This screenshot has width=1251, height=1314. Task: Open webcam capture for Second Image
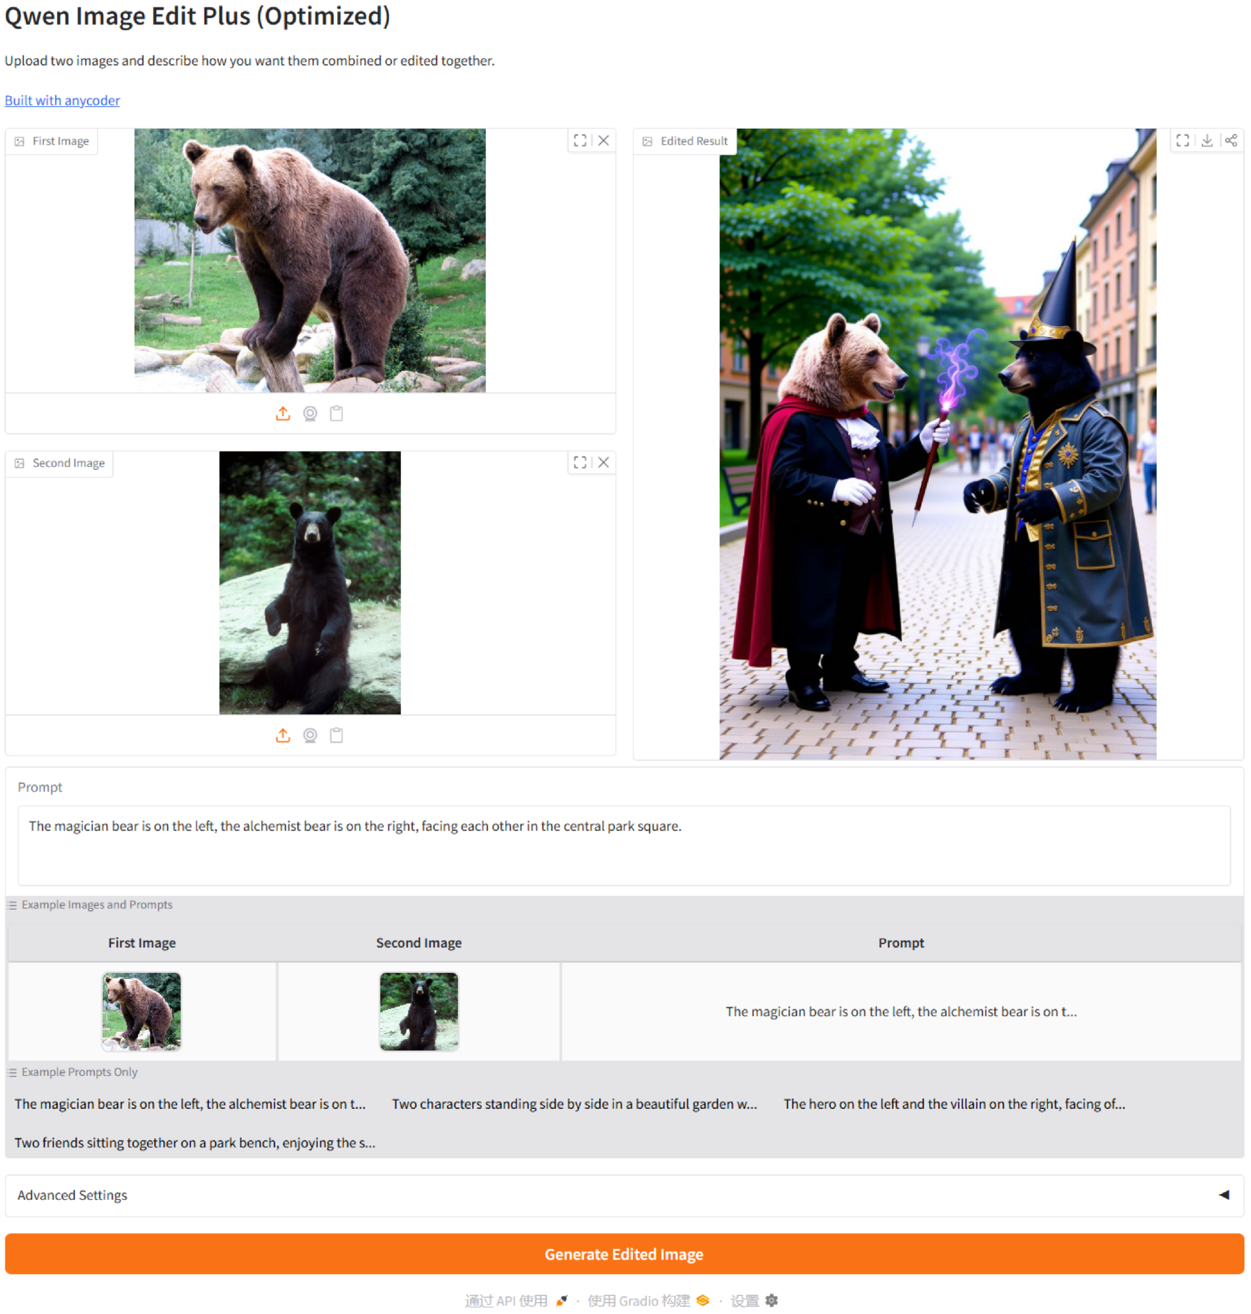coord(310,735)
